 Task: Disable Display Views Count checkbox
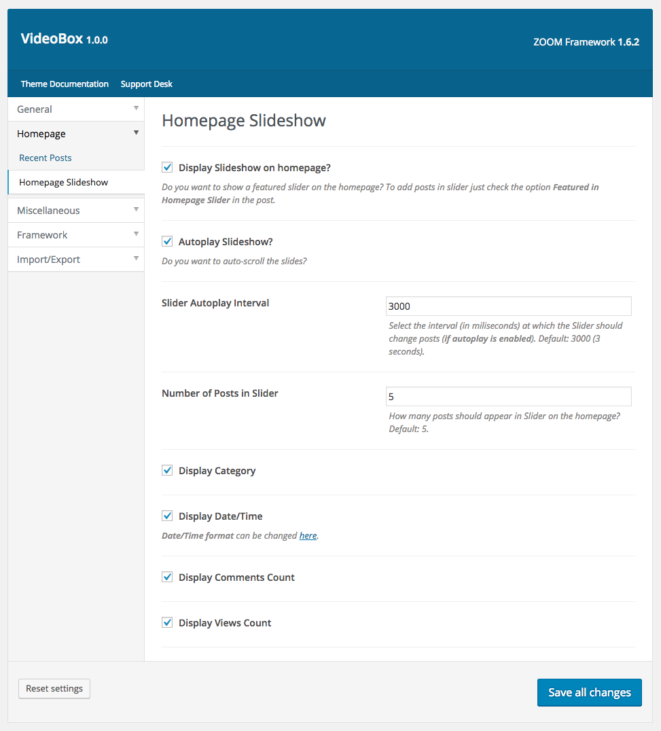pyautogui.click(x=167, y=622)
